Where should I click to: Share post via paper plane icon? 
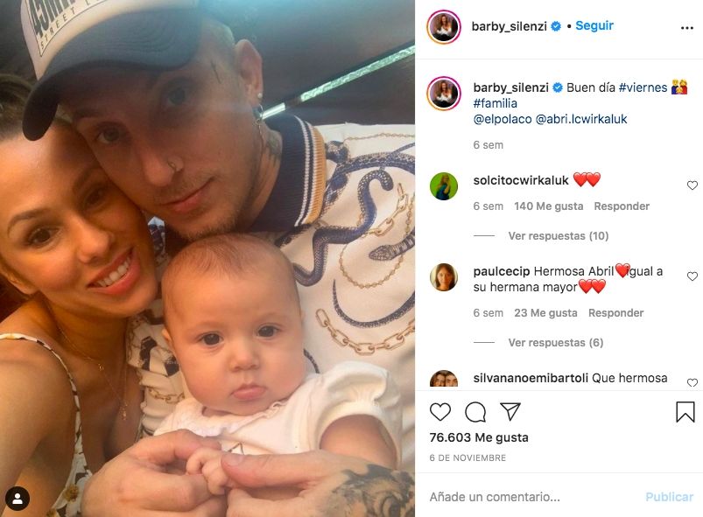510,411
